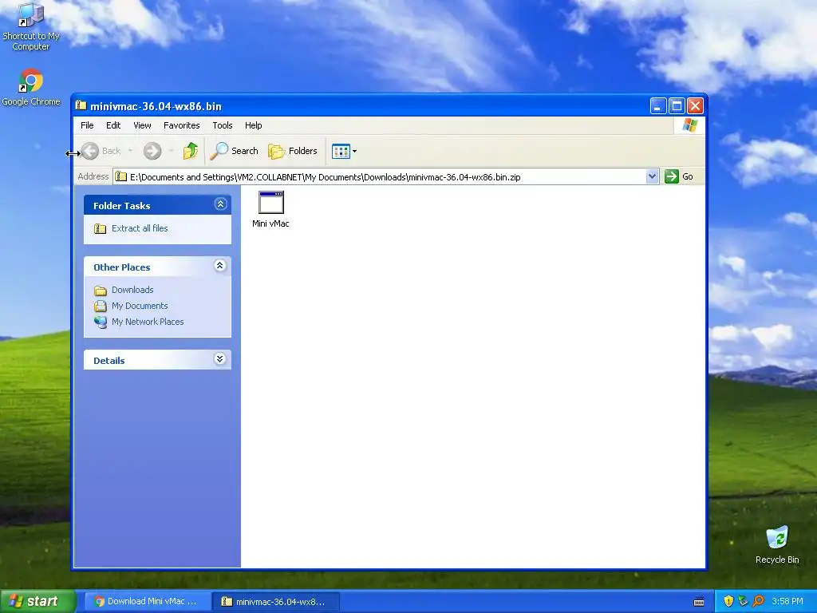Image resolution: width=817 pixels, height=613 pixels.
Task: Expand the Forward history dropdown arrow
Action: [171, 151]
